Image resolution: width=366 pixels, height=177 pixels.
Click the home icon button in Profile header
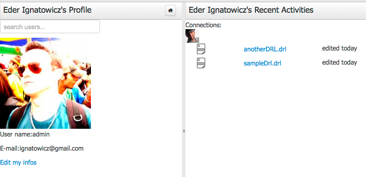coord(170,10)
